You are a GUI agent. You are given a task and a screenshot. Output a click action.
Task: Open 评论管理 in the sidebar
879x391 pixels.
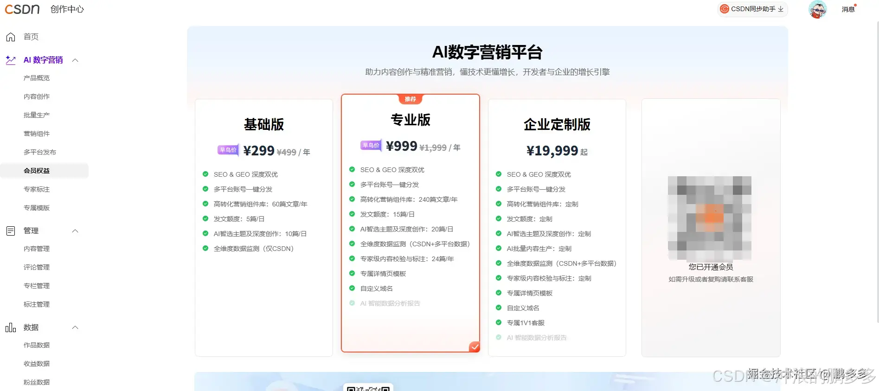click(37, 267)
